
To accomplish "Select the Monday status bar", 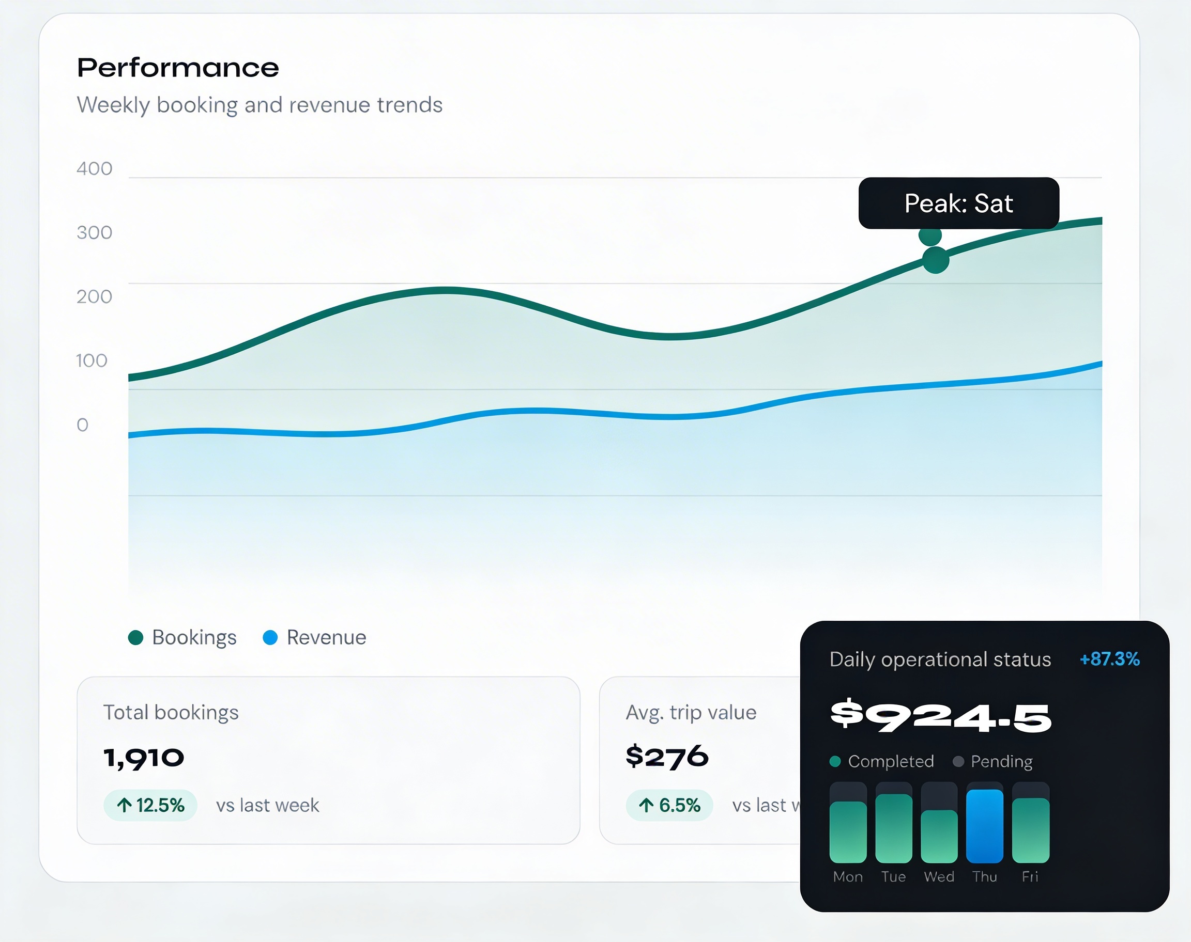I will [x=848, y=831].
